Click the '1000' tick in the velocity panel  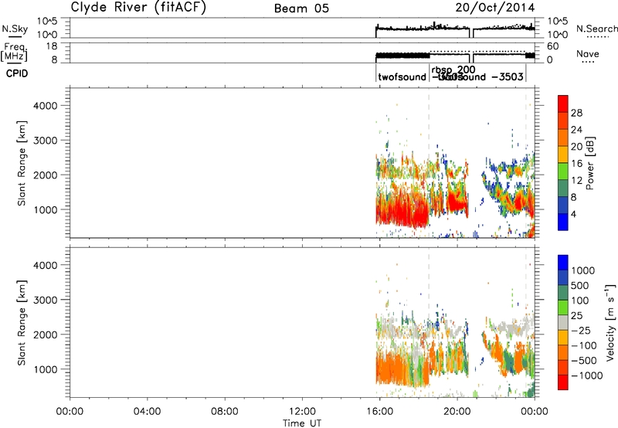(46, 369)
